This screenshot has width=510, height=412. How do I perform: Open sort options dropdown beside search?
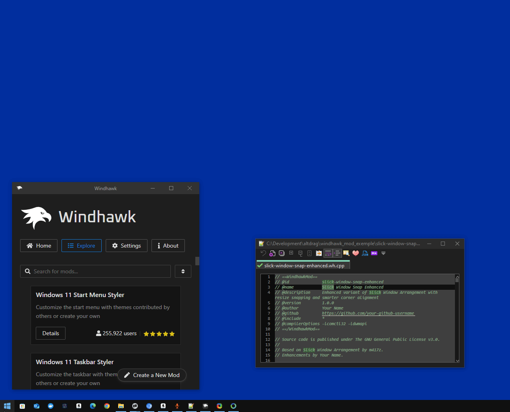183,271
